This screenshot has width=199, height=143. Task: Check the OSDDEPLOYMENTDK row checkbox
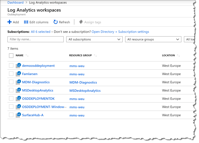tap(11, 98)
